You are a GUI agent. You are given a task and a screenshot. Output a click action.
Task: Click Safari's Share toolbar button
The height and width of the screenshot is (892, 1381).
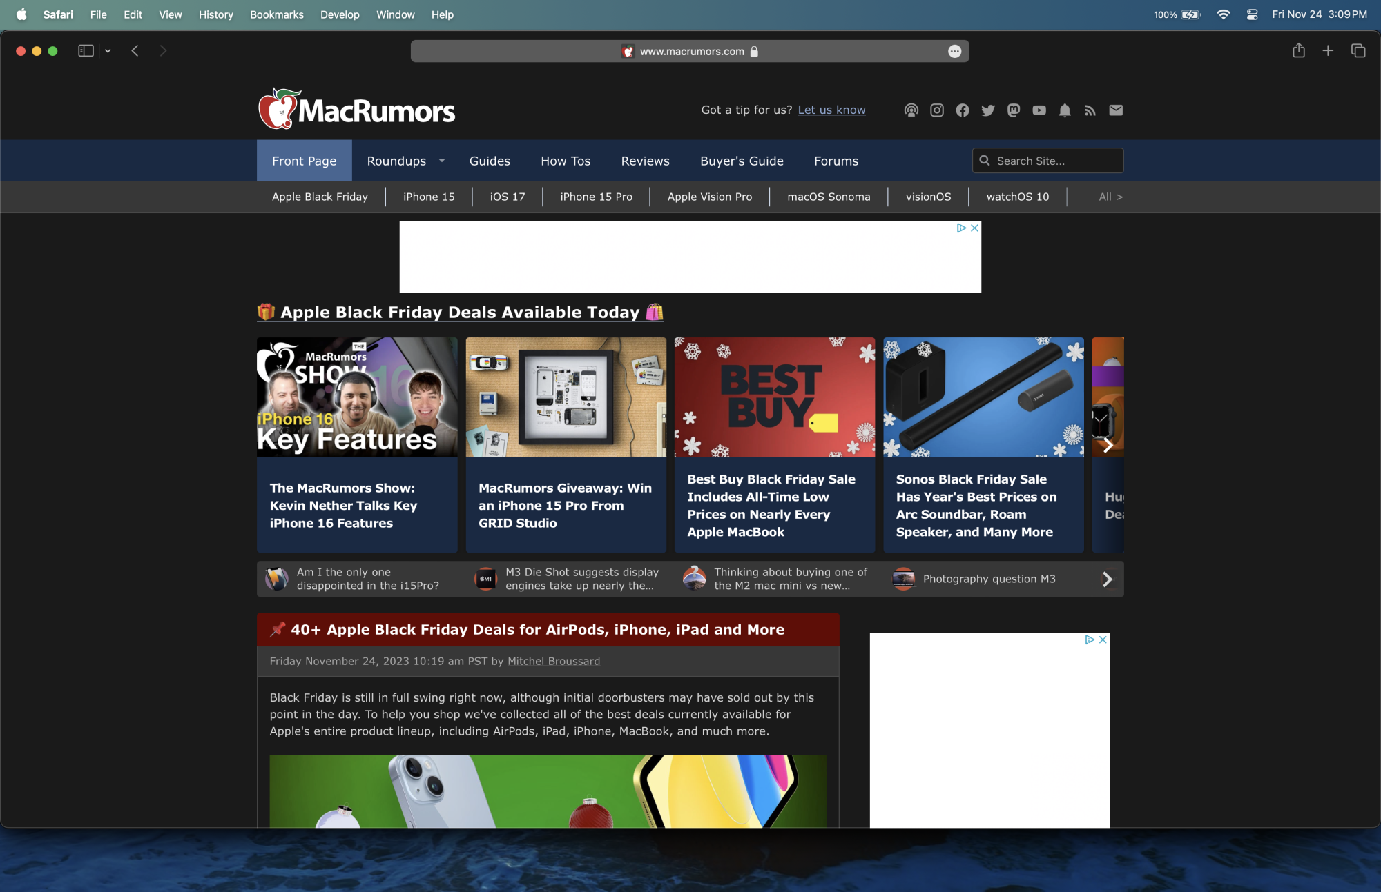coord(1299,51)
